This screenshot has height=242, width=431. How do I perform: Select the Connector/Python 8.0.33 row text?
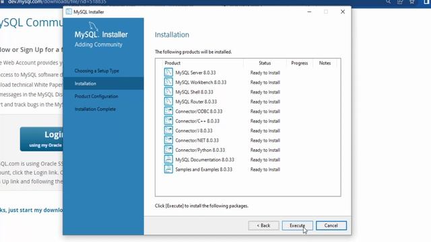pos(200,150)
